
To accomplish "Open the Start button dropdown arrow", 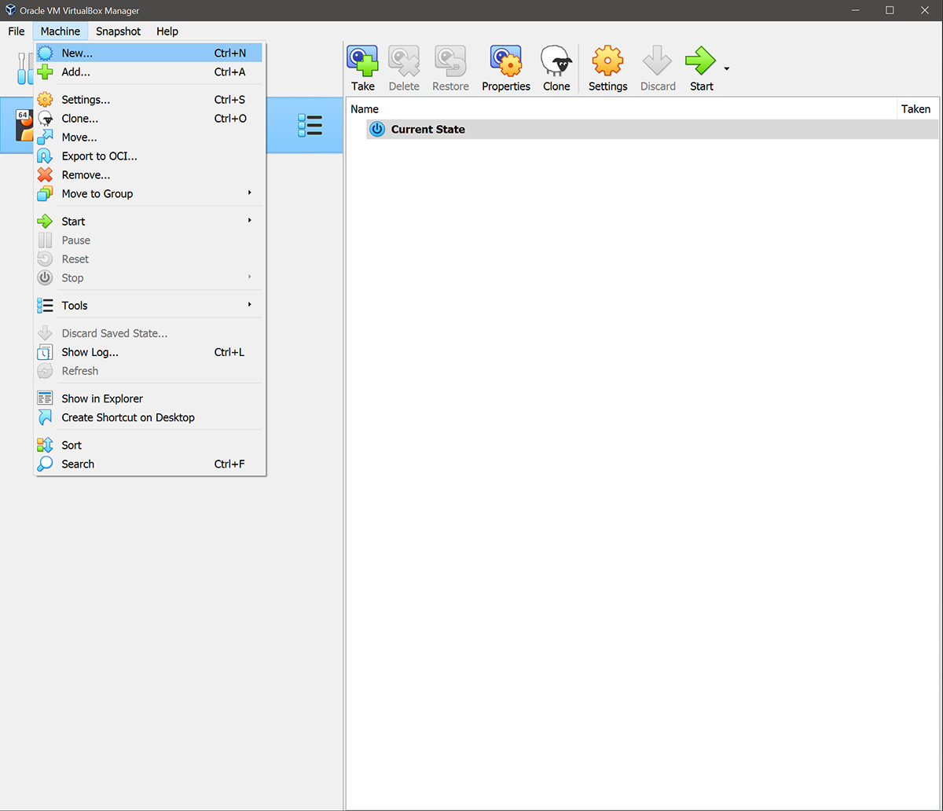I will coord(727,68).
